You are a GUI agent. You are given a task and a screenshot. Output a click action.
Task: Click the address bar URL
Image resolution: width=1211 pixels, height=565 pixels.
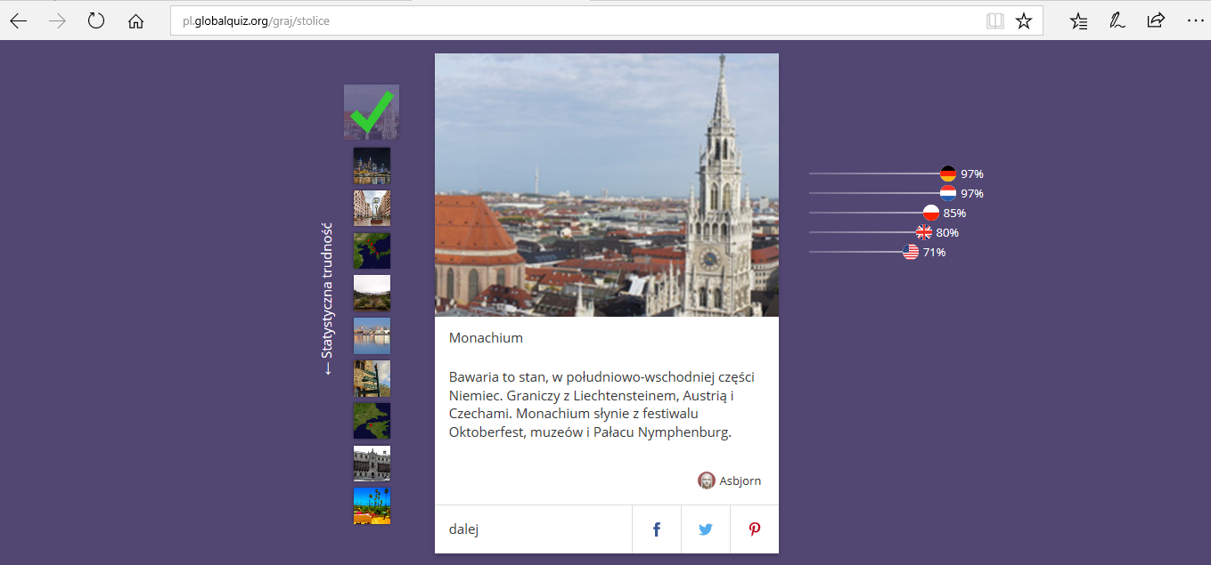pyautogui.click(x=257, y=20)
